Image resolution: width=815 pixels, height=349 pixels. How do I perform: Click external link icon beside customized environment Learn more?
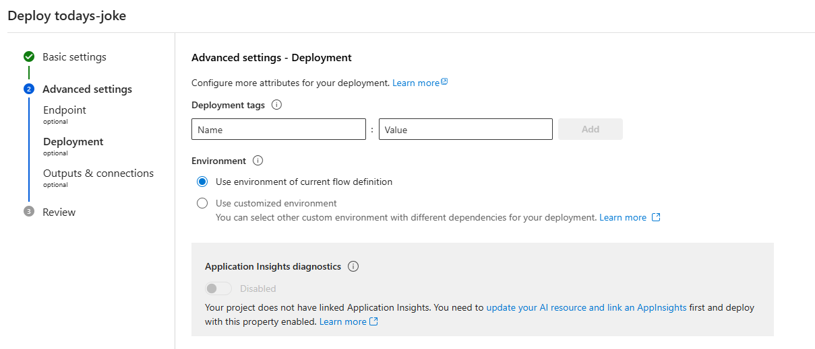pyautogui.click(x=656, y=218)
